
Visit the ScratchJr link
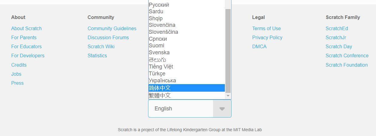336,37
